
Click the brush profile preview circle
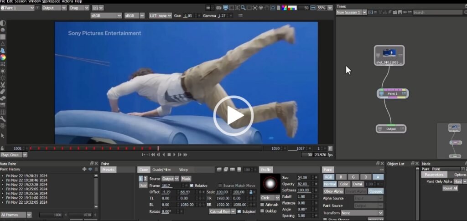(x=270, y=184)
